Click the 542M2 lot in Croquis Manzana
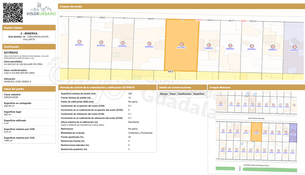The width and height of the screenshot is (305, 175). 221,104
